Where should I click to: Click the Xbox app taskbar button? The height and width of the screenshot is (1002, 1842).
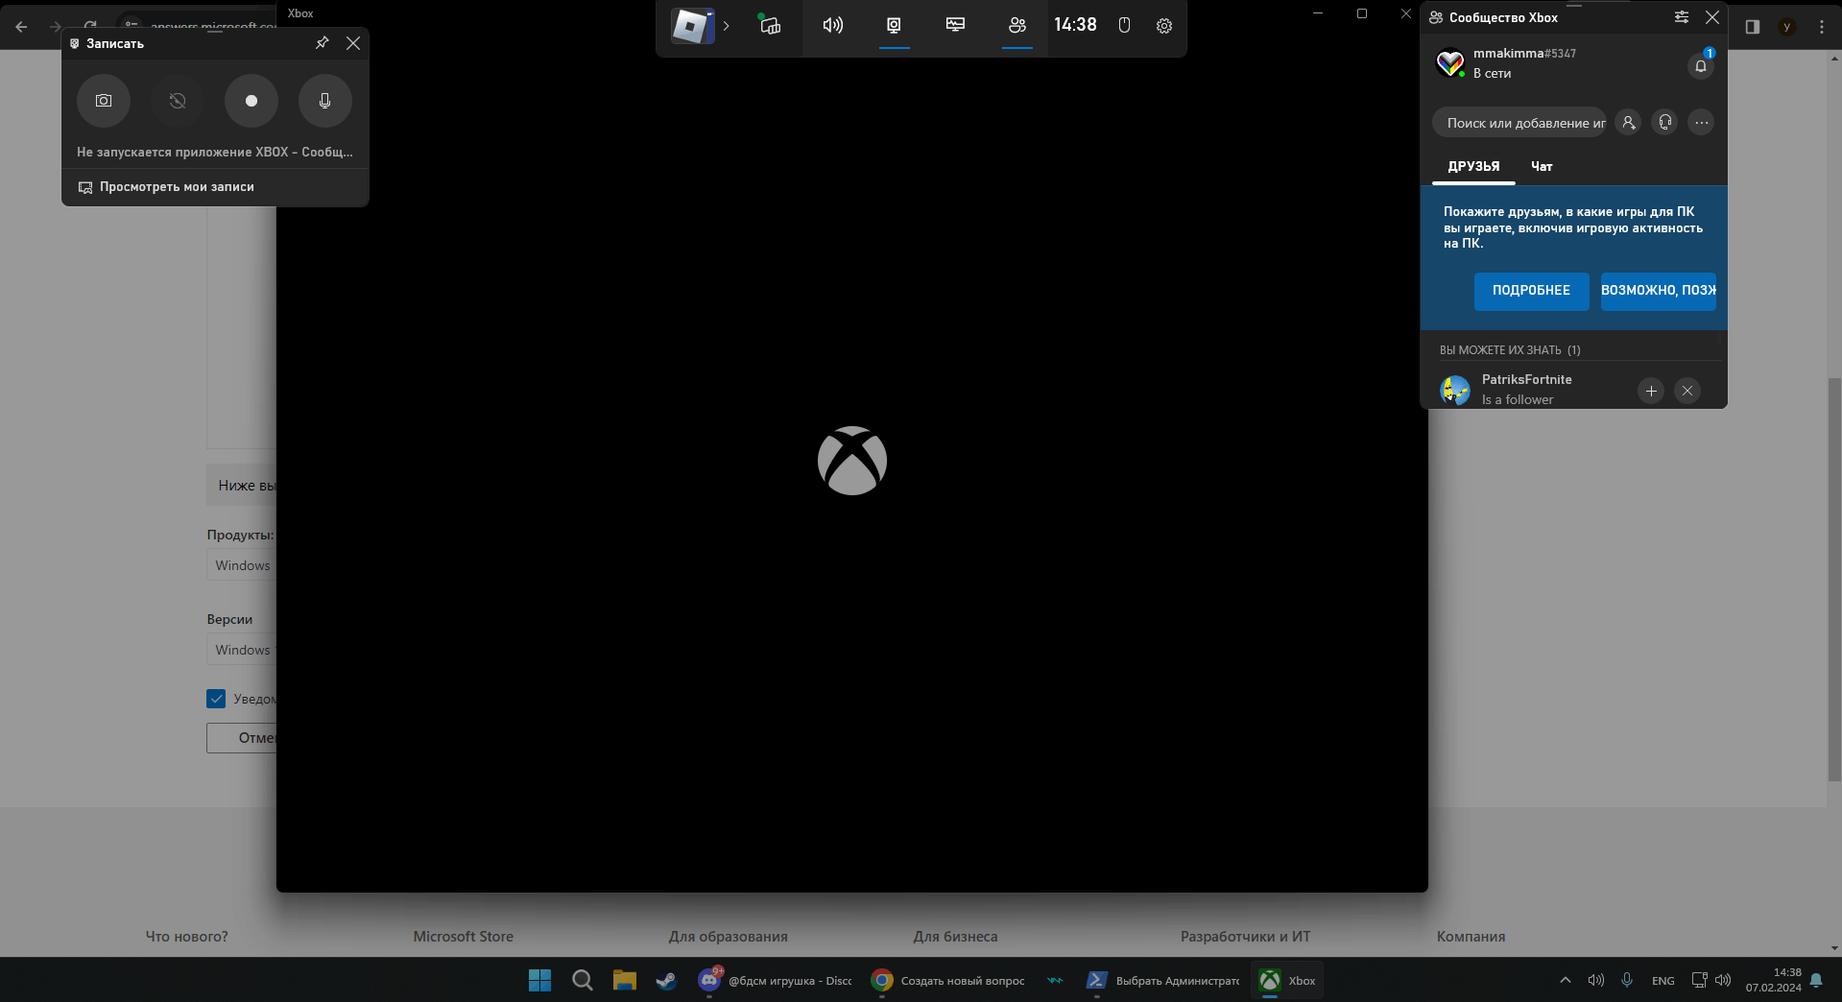pos(1287,980)
